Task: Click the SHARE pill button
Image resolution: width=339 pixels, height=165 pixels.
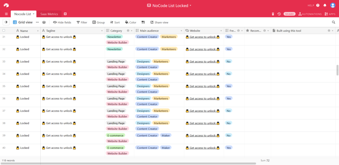Action: point(289,14)
